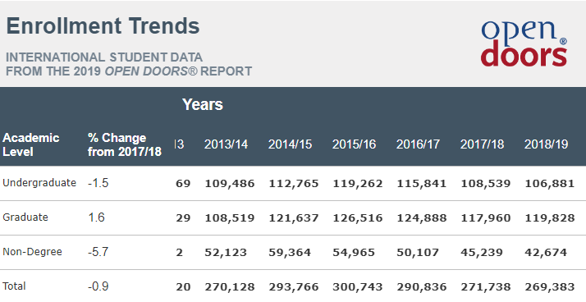586x302 pixels.
Task: Select the Academic Level column header
Action: click(31, 144)
